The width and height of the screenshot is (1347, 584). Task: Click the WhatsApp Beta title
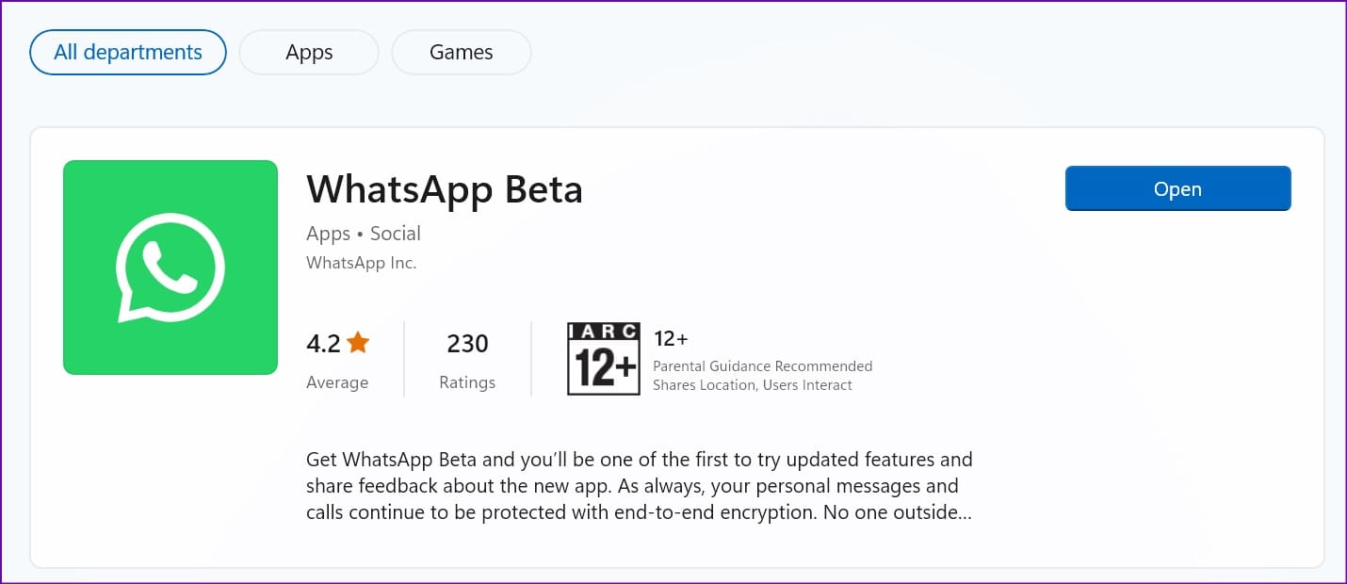pyautogui.click(x=445, y=189)
